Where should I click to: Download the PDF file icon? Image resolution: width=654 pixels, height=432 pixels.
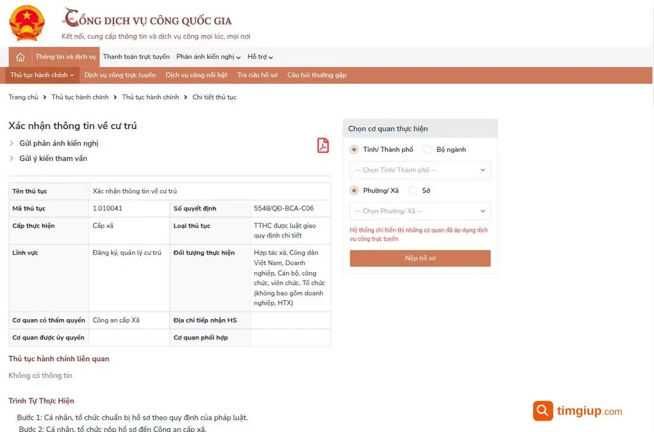pyautogui.click(x=323, y=146)
